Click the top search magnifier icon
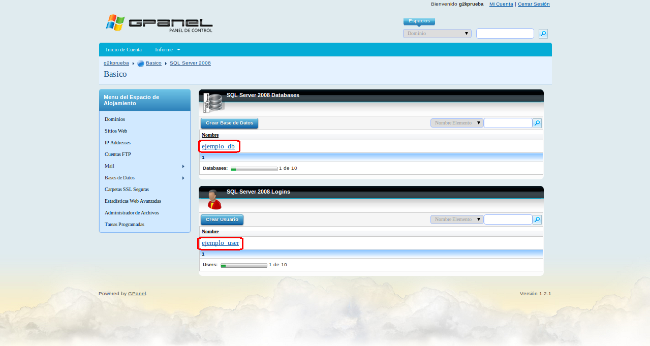Image resolution: width=650 pixels, height=346 pixels. [543, 34]
